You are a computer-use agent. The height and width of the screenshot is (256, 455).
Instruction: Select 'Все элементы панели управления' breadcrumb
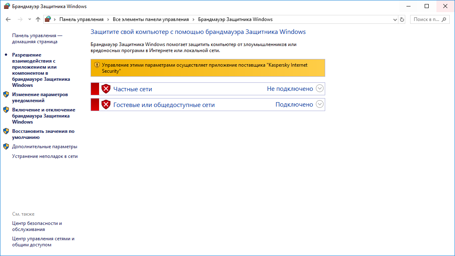(x=150, y=19)
